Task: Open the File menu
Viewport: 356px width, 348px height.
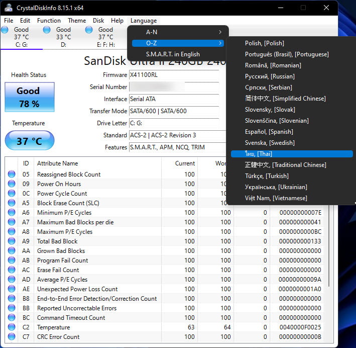Action: tap(9, 21)
